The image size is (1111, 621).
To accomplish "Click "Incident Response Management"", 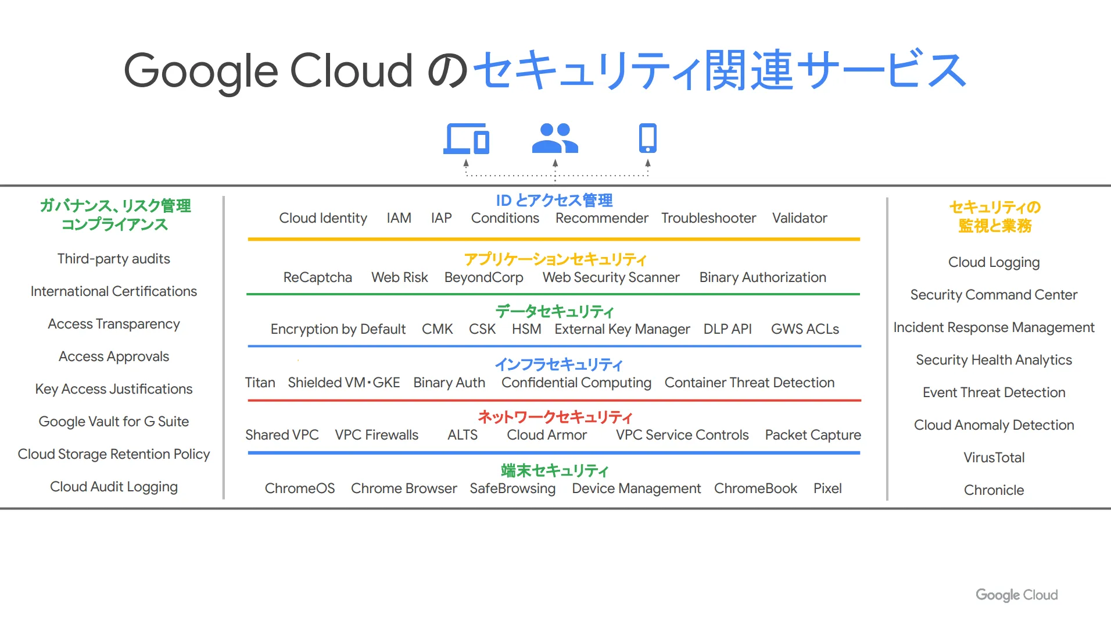I will click(x=994, y=328).
